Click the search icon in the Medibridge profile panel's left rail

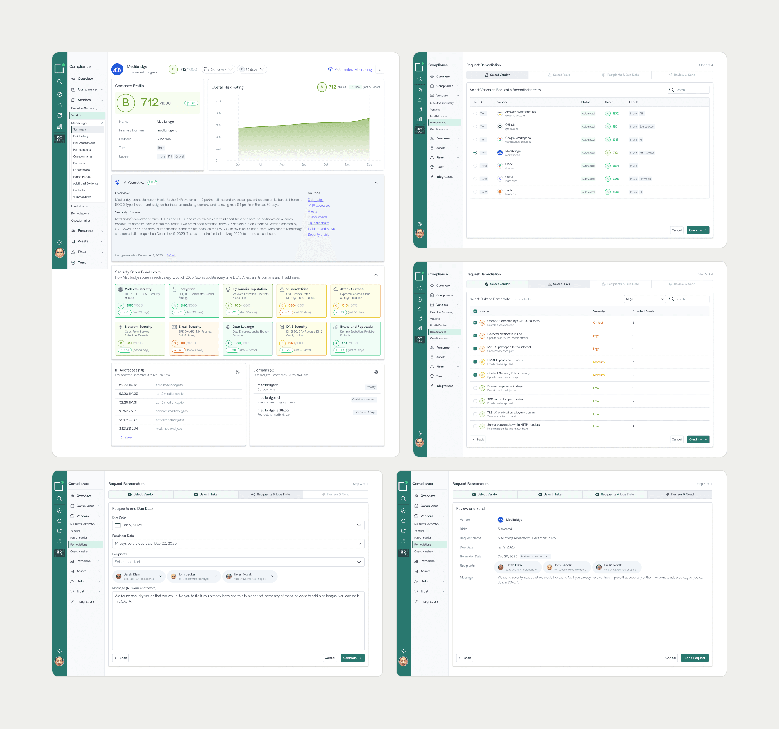pyautogui.click(x=60, y=82)
